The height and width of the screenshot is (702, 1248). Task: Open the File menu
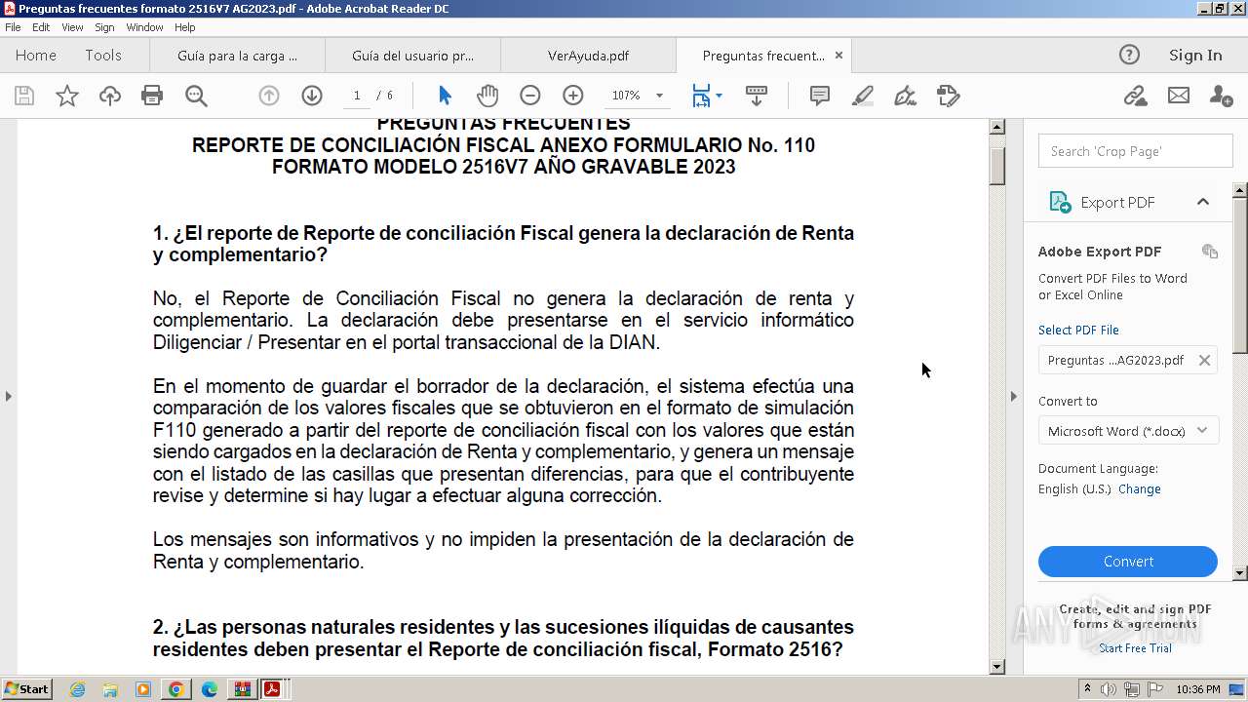(x=13, y=27)
